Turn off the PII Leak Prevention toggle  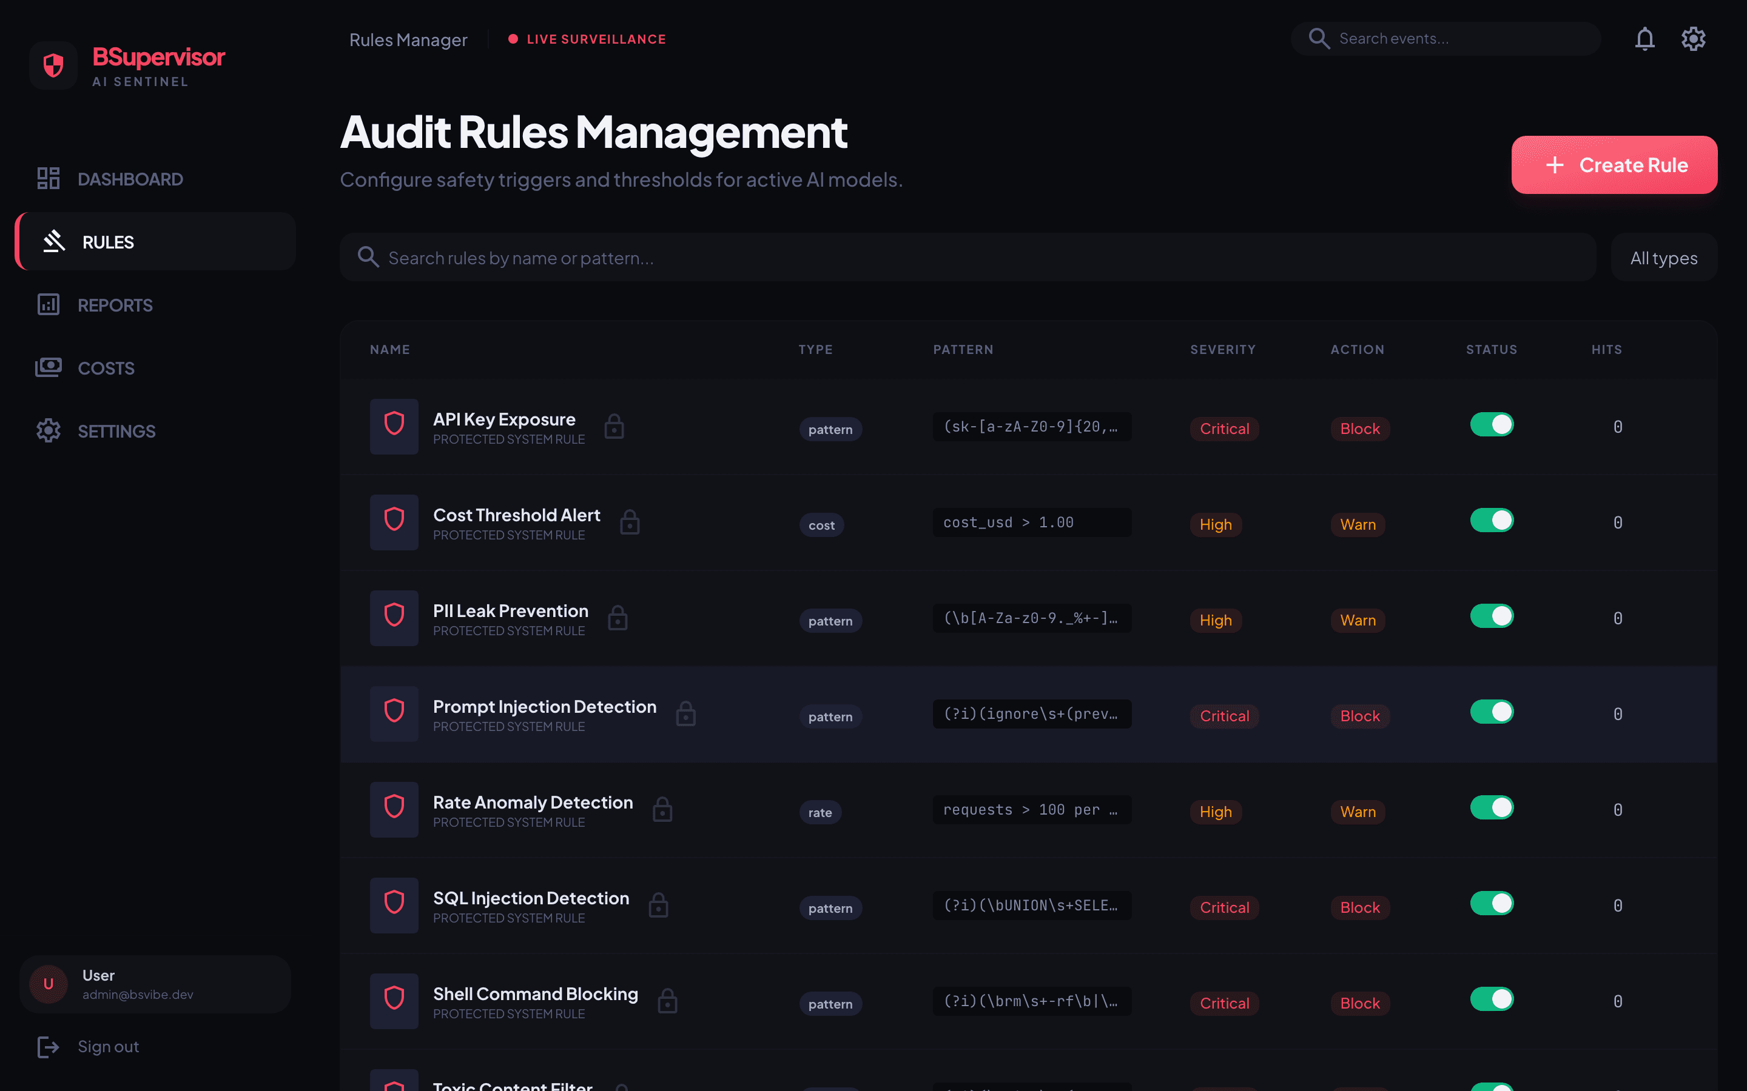click(1492, 616)
